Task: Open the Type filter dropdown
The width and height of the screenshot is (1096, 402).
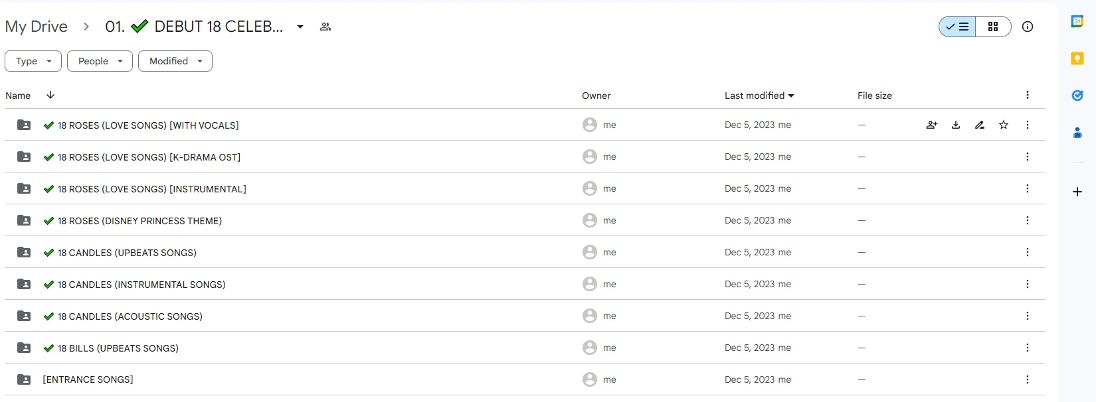Action: click(33, 61)
